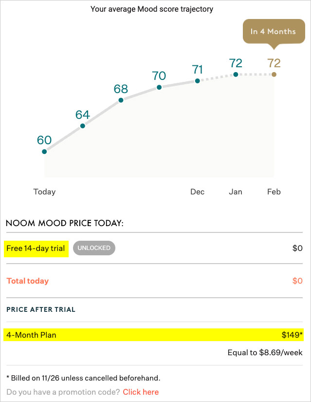
Task: Click the 'Click here' promotion code link
Action: coord(141,392)
